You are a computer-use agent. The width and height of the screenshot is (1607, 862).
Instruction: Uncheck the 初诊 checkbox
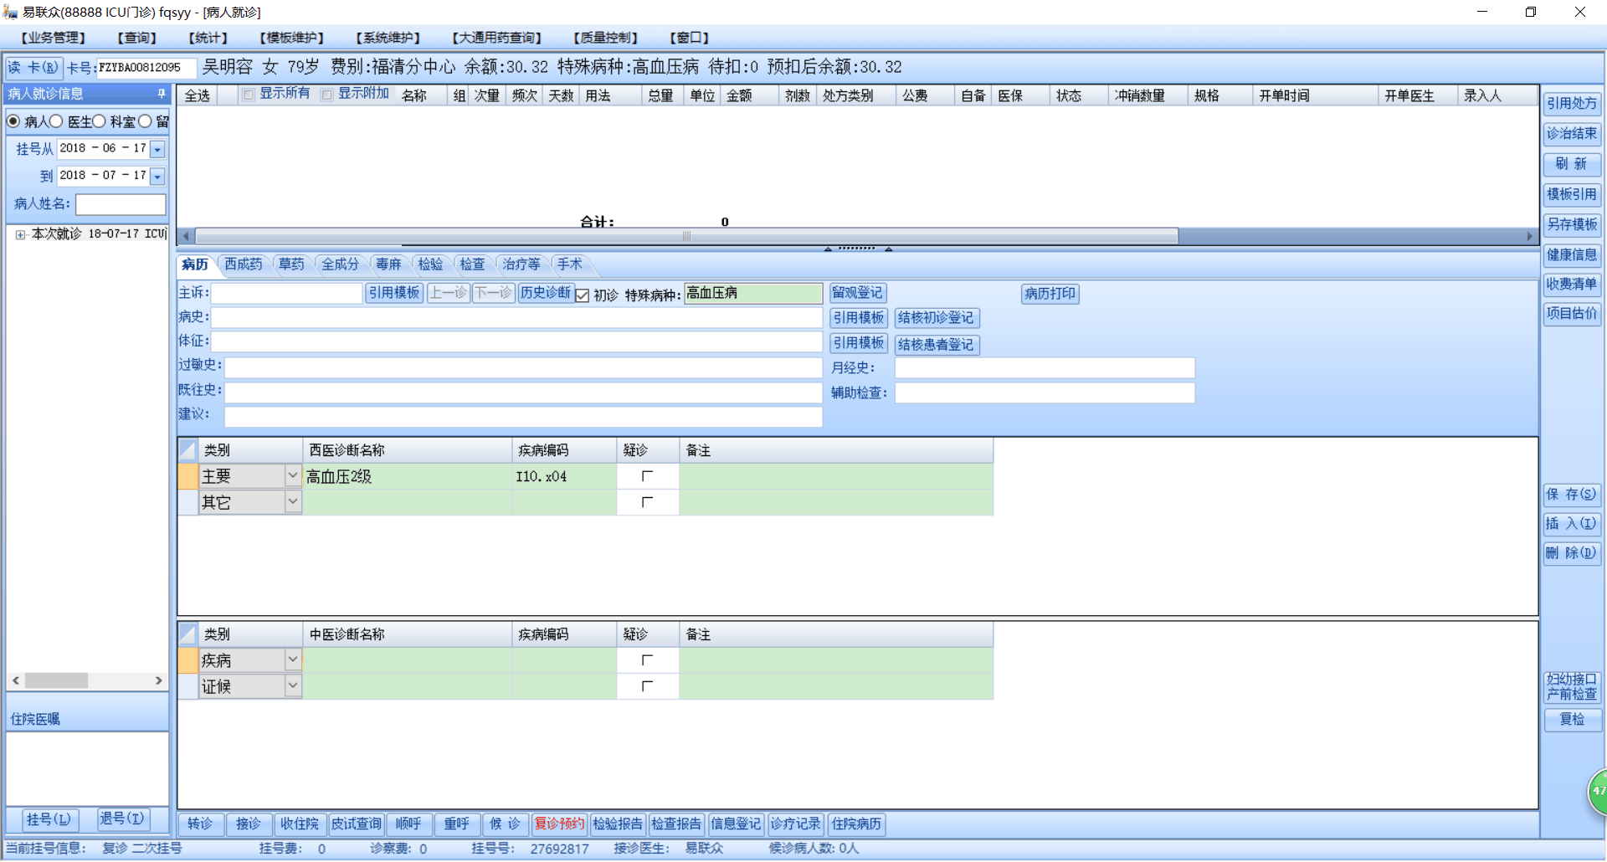(583, 295)
